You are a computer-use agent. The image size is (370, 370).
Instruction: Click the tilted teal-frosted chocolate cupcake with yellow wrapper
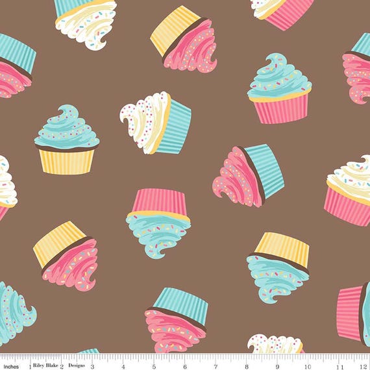(x=278, y=267)
